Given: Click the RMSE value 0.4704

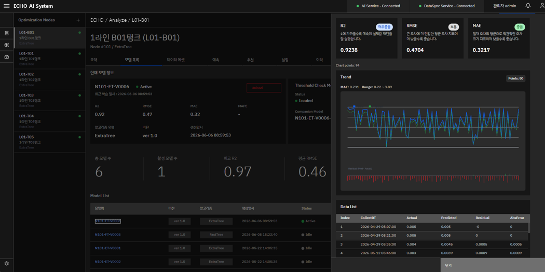Looking at the screenshot, I should click(x=415, y=50).
